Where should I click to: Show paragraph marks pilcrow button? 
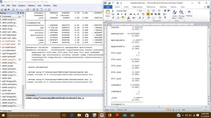click(x=165, y=17)
